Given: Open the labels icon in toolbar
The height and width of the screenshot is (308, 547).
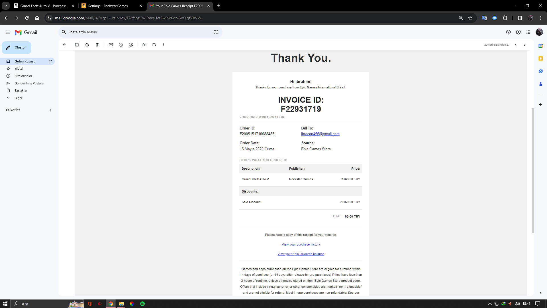Looking at the screenshot, I should 154,45.
